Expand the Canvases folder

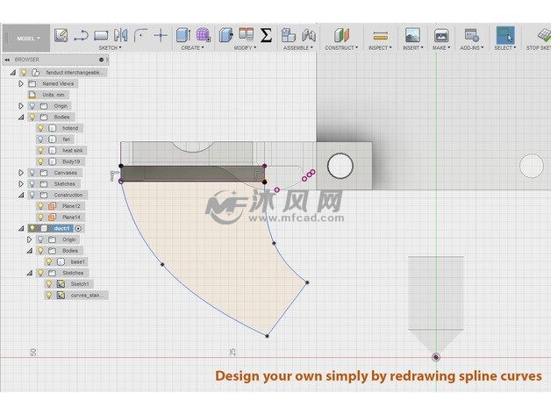(21, 173)
